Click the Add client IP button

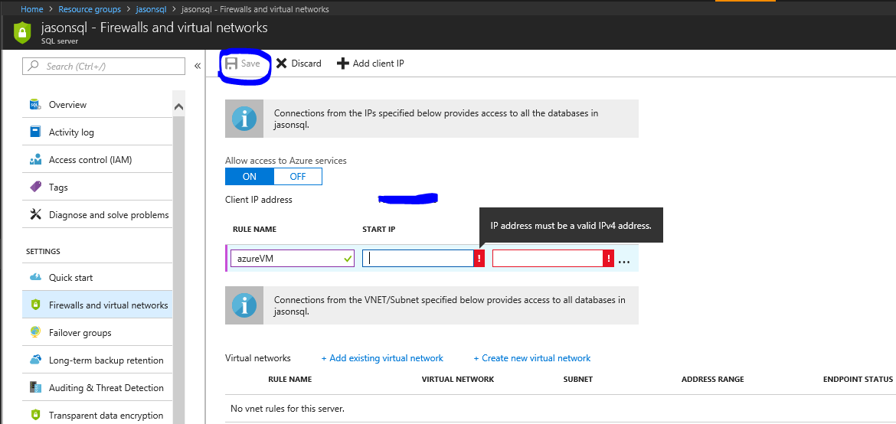tap(371, 64)
